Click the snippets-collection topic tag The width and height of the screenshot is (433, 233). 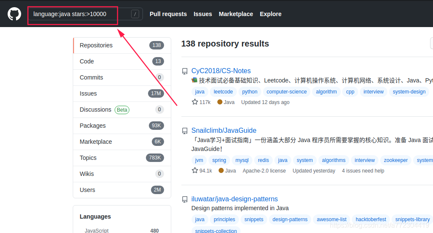pyautogui.click(x=216, y=230)
